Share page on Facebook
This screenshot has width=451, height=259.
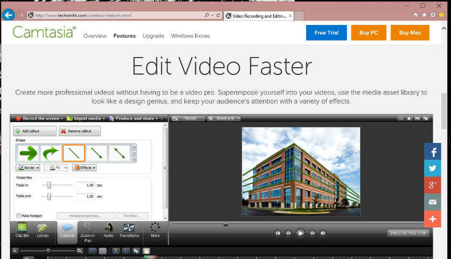pos(433,151)
